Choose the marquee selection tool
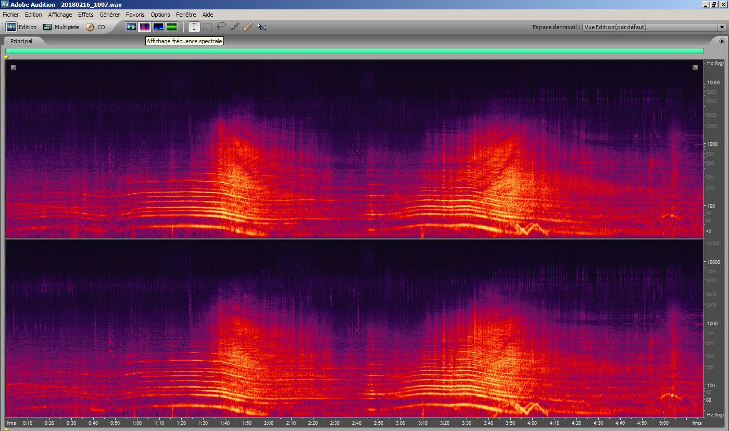The width and height of the screenshot is (729, 431). [207, 27]
